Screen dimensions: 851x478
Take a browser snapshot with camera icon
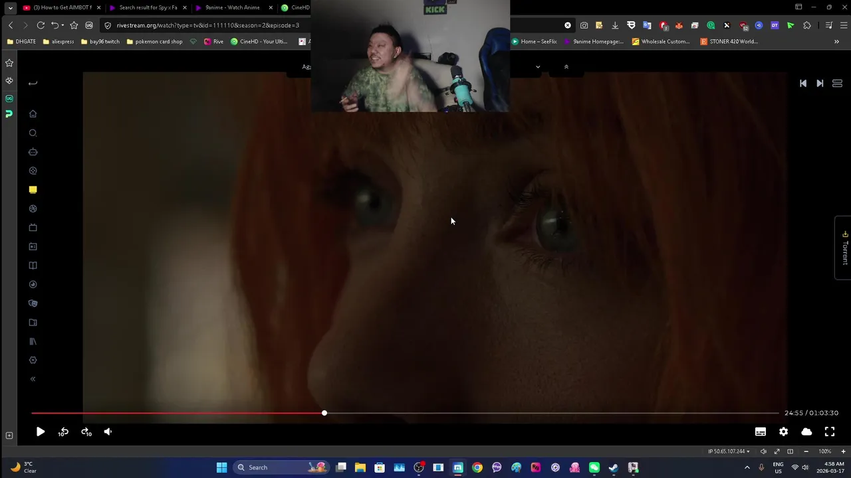pyautogui.click(x=584, y=25)
